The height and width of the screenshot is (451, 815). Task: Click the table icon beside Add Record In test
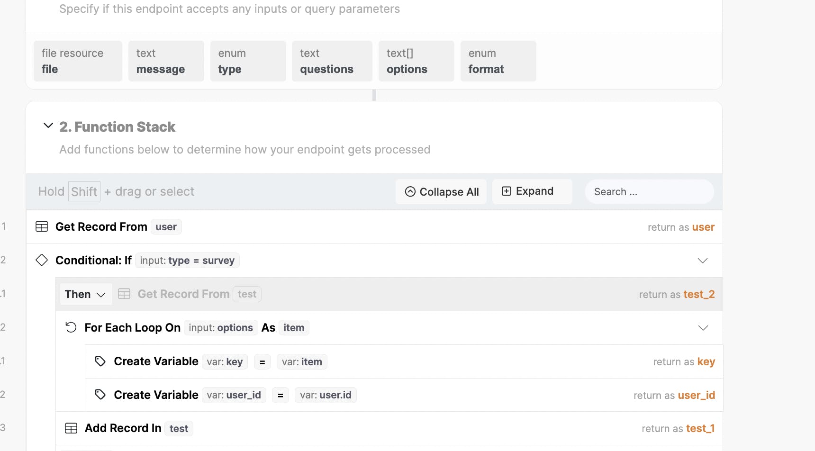click(71, 428)
